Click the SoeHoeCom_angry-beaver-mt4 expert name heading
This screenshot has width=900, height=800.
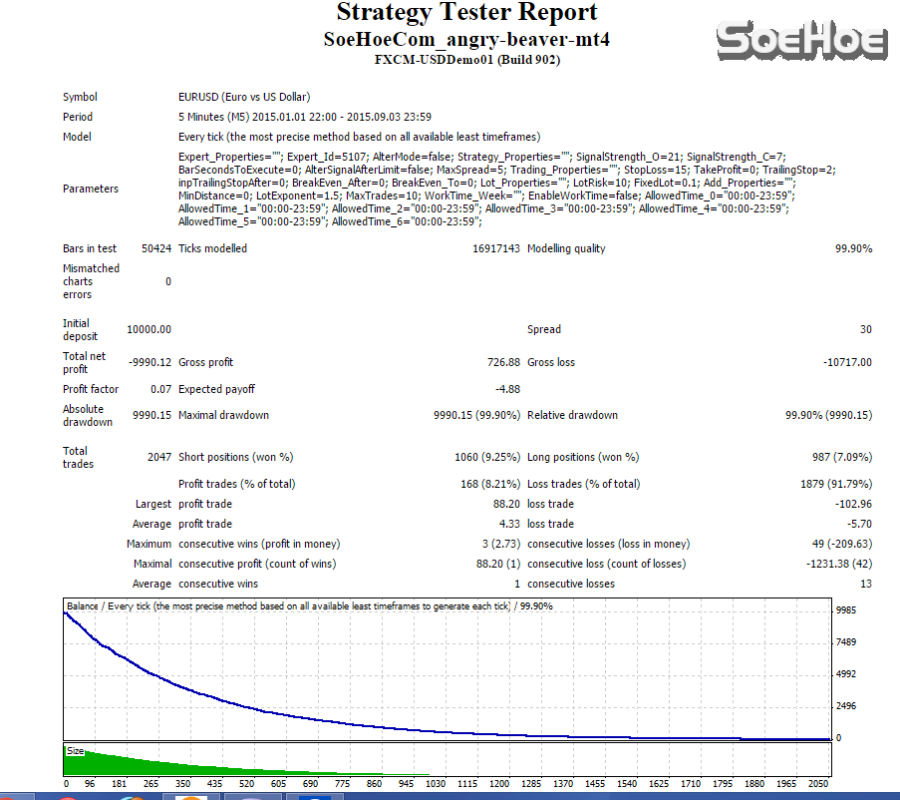(466, 40)
